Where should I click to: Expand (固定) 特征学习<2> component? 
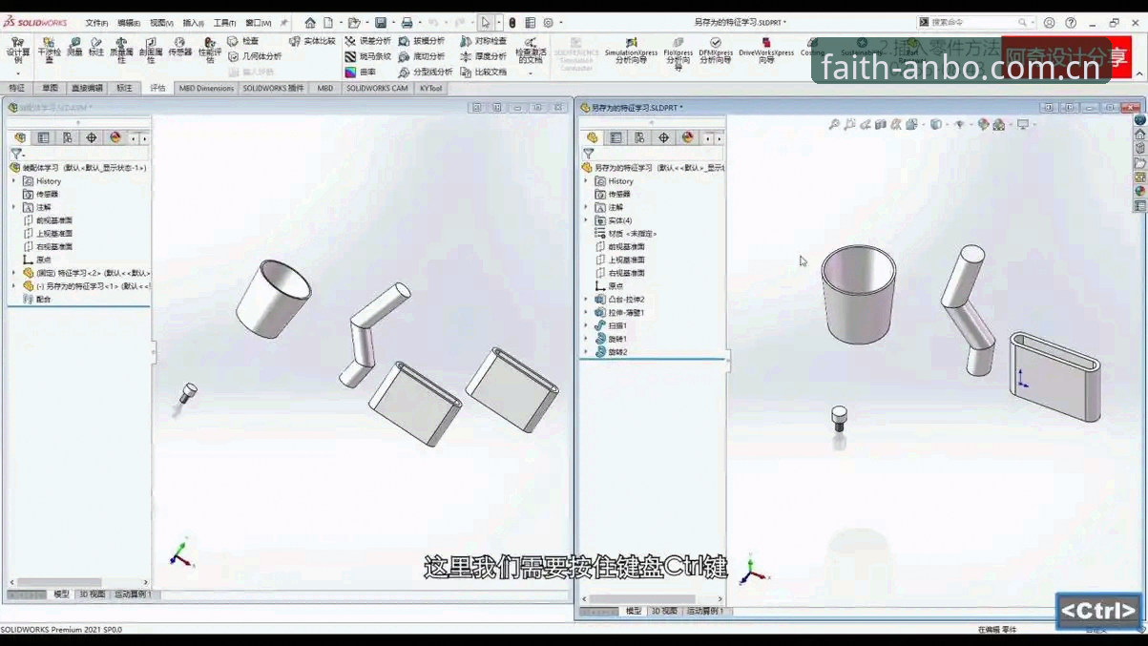pos(13,273)
